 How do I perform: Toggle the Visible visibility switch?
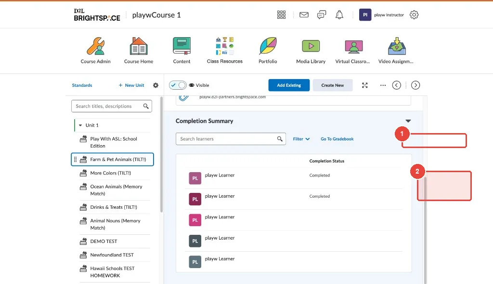(178, 85)
